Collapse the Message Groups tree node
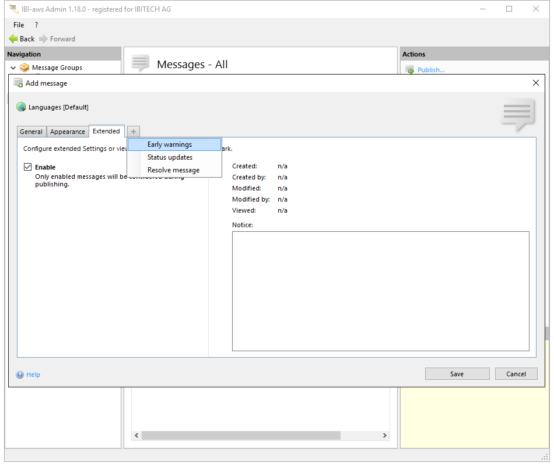This screenshot has height=466, width=554. coord(13,68)
